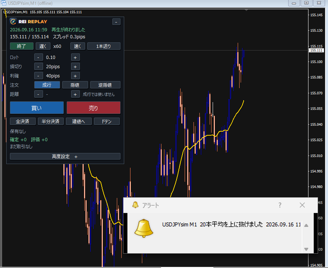This screenshot has height=268, width=328.
Task: Select the 成行 market order type
Action: point(47,85)
